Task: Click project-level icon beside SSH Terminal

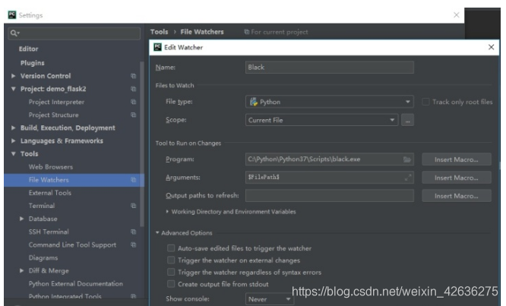Action: pos(133,232)
